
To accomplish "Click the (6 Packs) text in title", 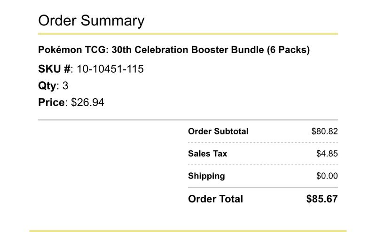I will [x=288, y=50].
